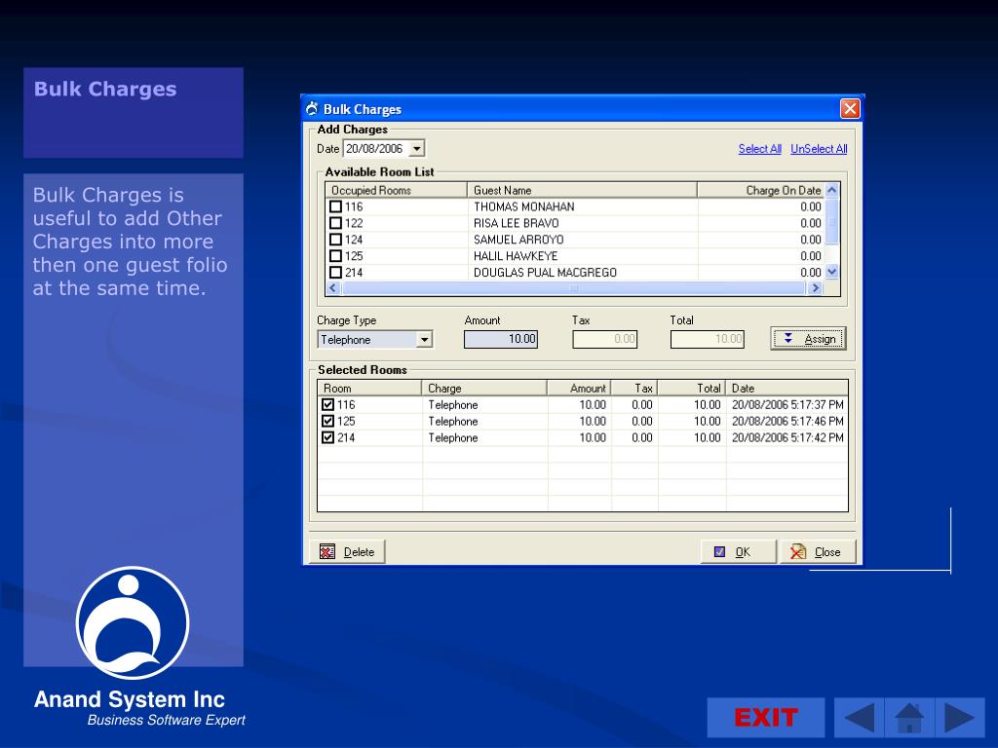Select guest SAMUEL ARROYO
The width and height of the screenshot is (998, 748).
[x=518, y=240]
